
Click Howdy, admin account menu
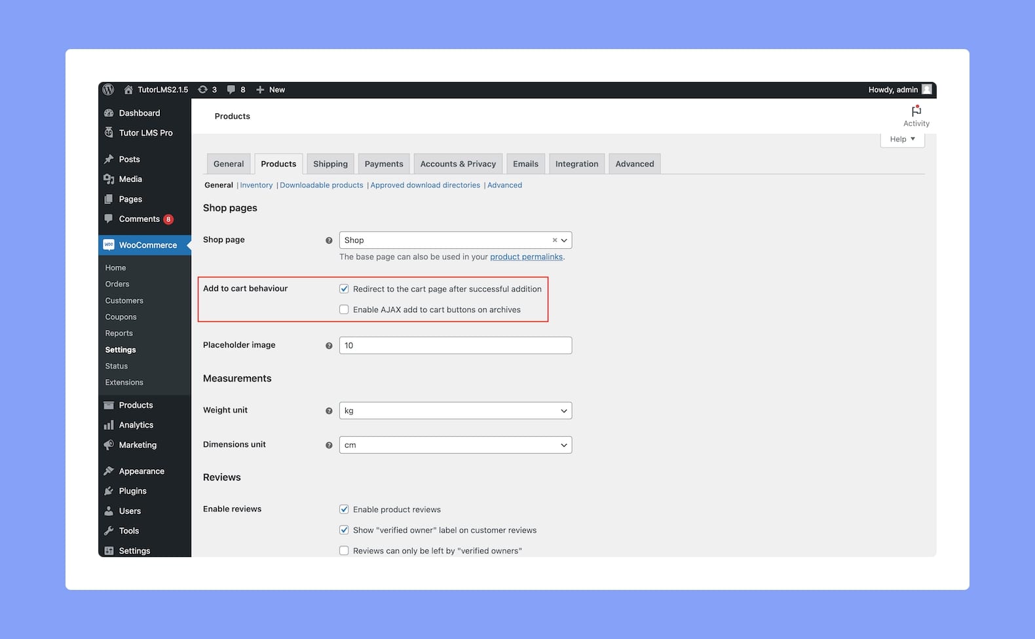click(899, 90)
